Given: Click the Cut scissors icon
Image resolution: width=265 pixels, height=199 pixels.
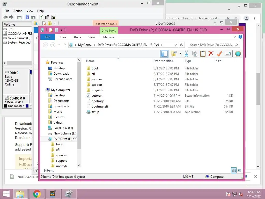Looking at the screenshot, I should click(x=186, y=54).
